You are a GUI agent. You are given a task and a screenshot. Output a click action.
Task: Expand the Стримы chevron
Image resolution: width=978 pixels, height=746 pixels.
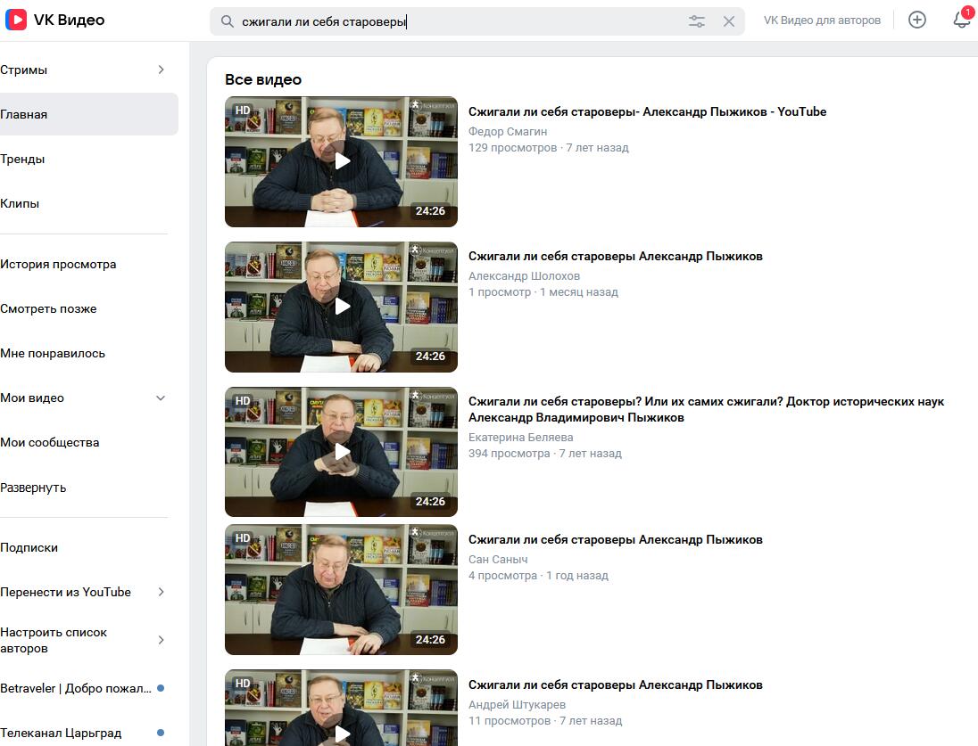click(161, 70)
